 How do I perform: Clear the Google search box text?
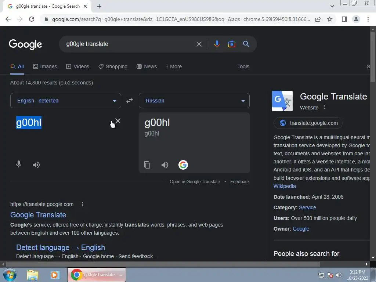[x=199, y=44]
